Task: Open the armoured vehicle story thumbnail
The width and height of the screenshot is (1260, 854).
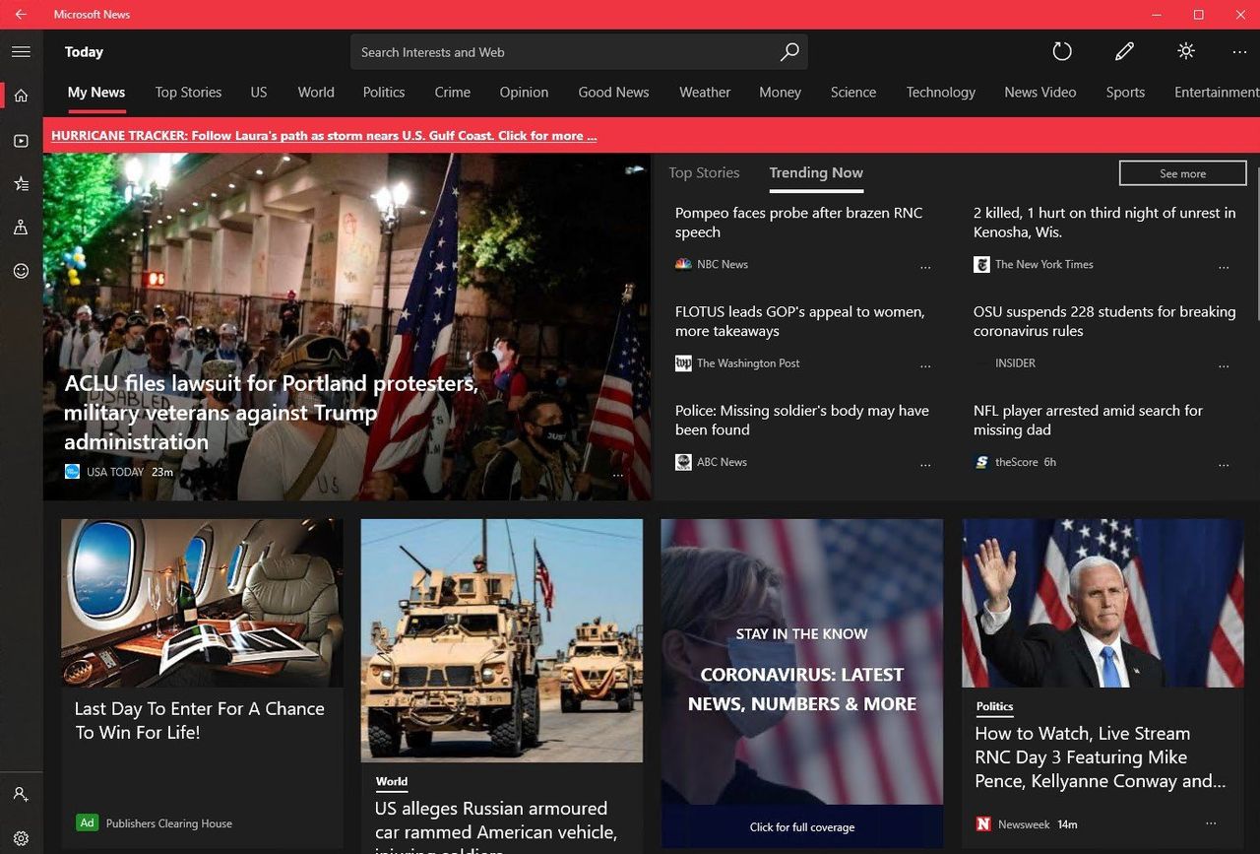Action: [x=502, y=640]
